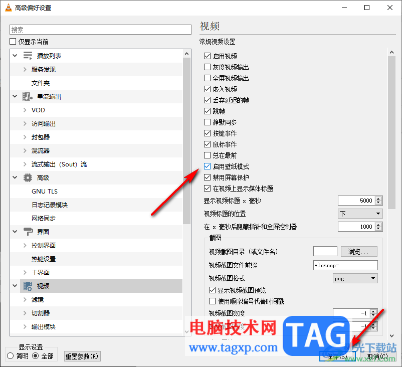Expand the 滤镜 tree node
402x367 pixels.
click(25, 299)
